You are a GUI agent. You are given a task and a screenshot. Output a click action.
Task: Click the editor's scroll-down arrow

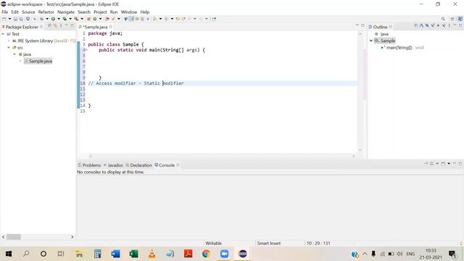pos(360,150)
